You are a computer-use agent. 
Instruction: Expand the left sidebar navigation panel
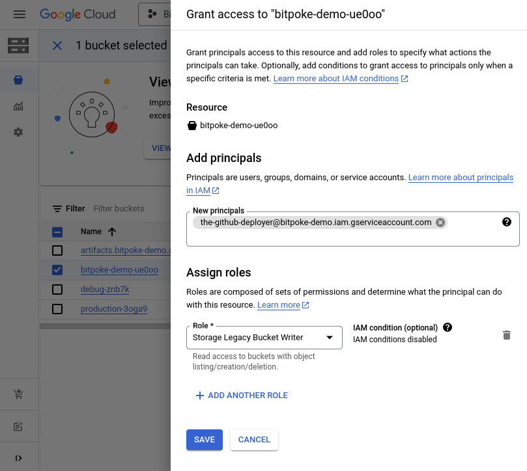point(18,458)
